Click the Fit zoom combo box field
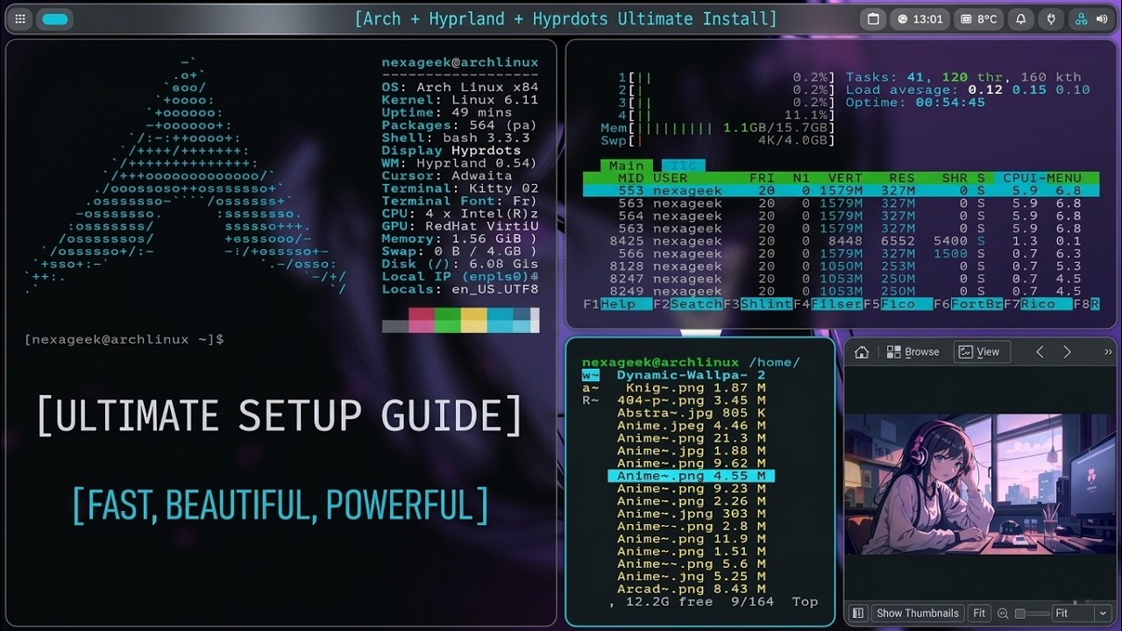The image size is (1122, 631). coord(1073,613)
